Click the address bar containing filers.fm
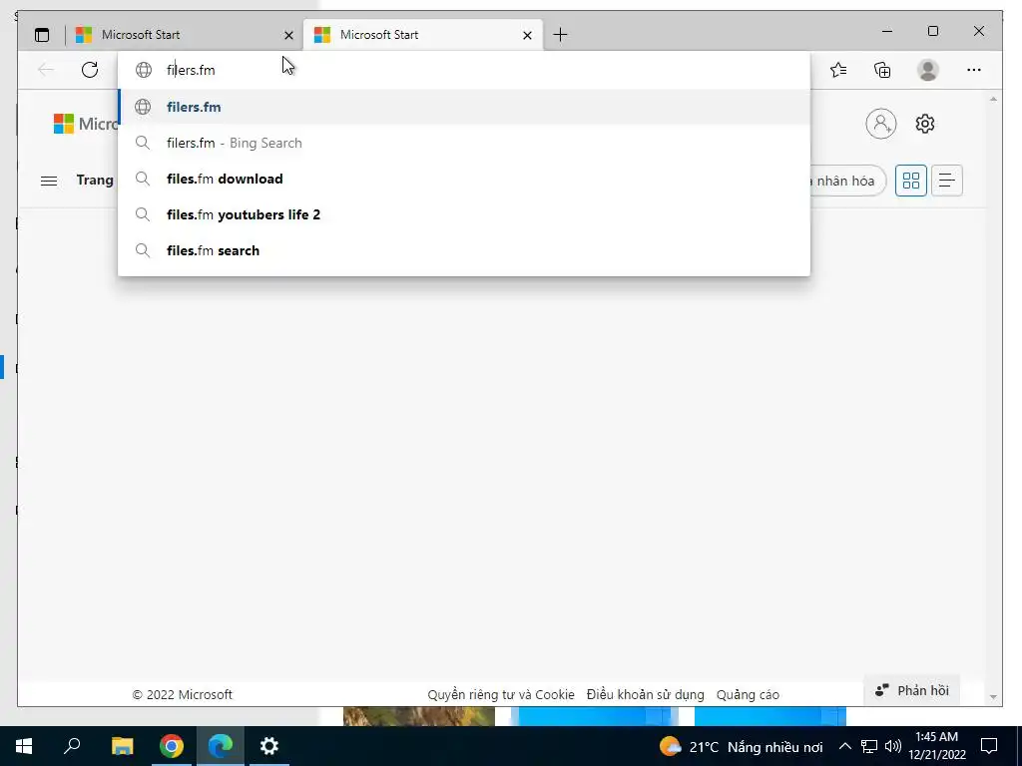 point(463,70)
